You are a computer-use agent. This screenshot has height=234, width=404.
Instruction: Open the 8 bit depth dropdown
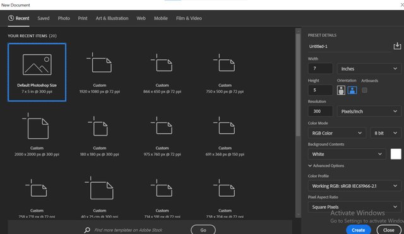pos(386,133)
